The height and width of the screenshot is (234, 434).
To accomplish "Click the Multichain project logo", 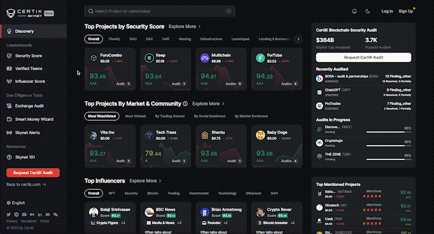I will point(205,58).
